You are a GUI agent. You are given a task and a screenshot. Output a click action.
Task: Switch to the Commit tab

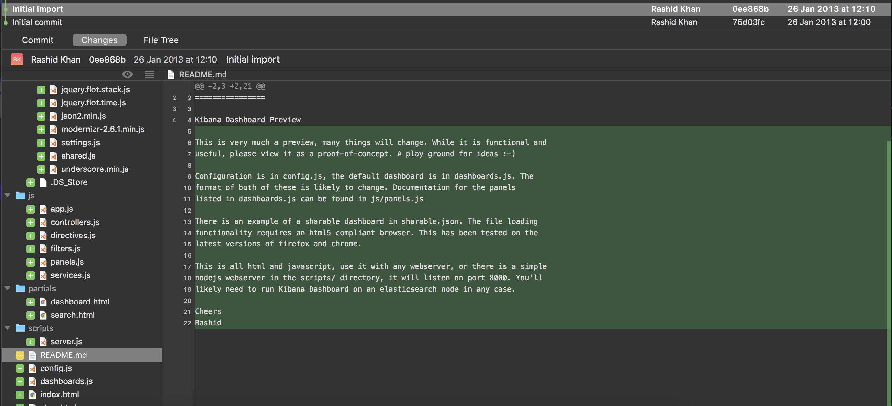click(38, 40)
